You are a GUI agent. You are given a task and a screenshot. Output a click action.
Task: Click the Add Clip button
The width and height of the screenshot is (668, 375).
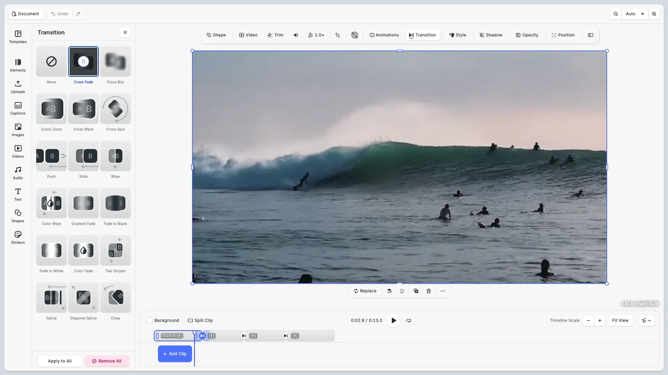pos(175,354)
